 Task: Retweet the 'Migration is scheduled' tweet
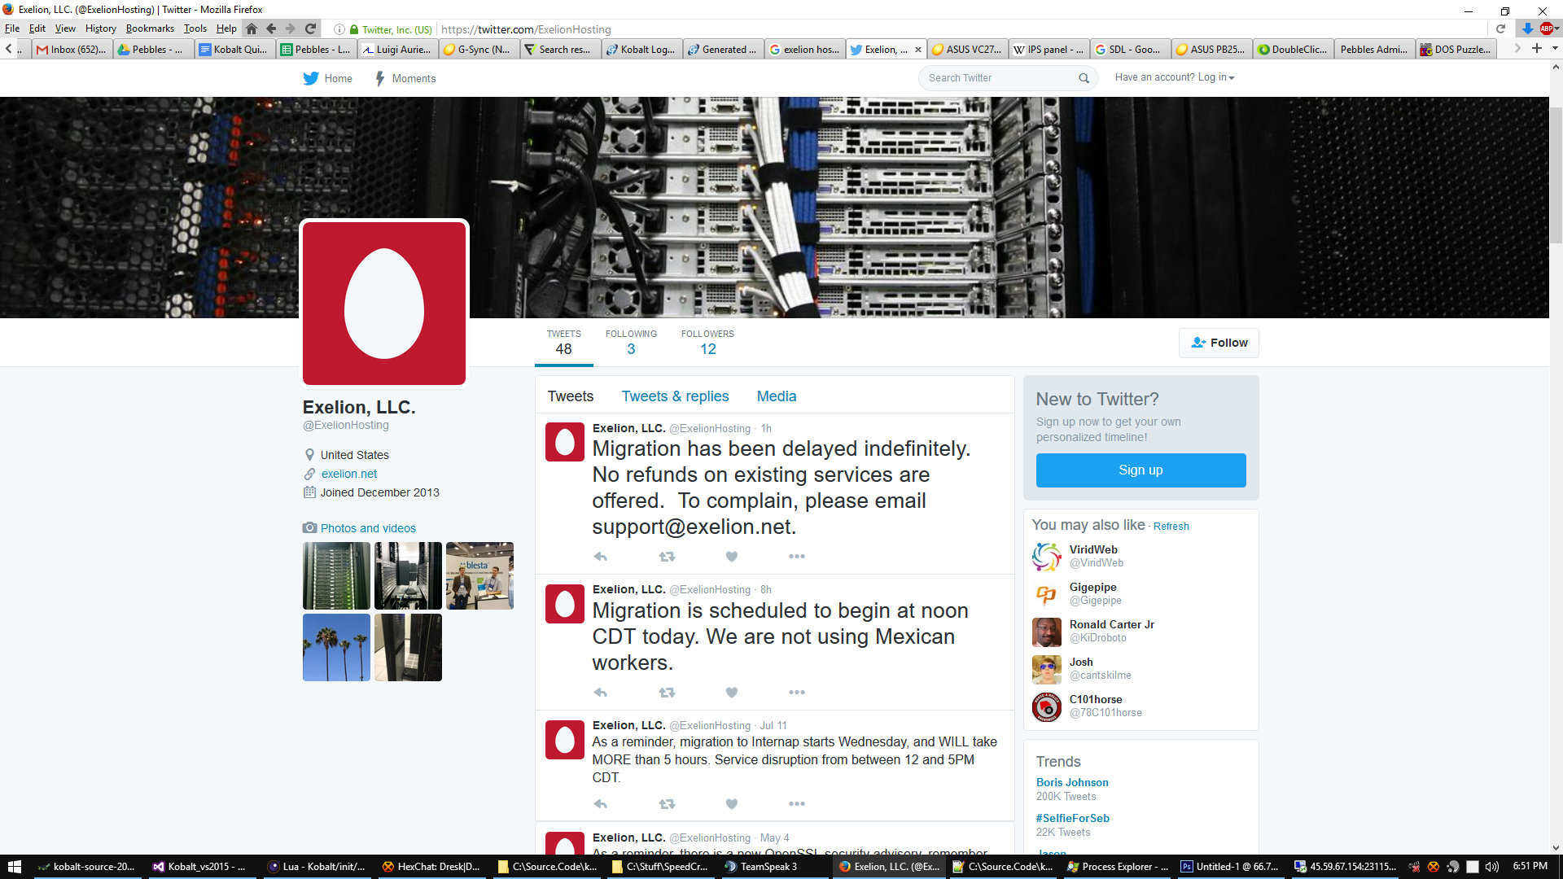pyautogui.click(x=667, y=693)
